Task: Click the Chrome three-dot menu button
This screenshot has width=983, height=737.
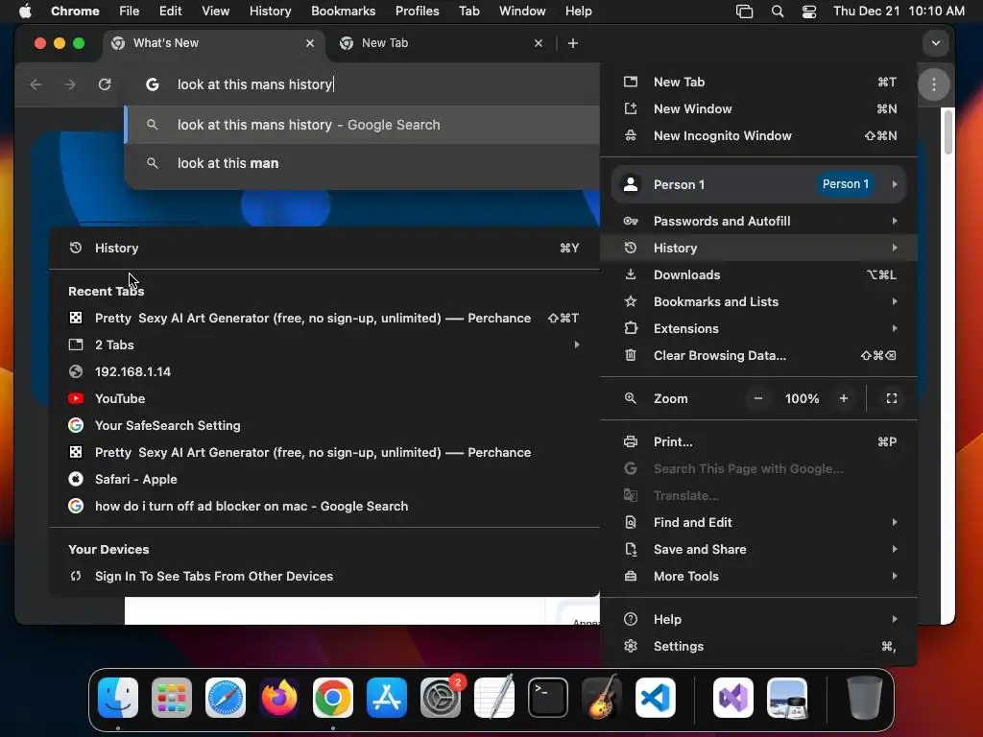Action: [933, 84]
